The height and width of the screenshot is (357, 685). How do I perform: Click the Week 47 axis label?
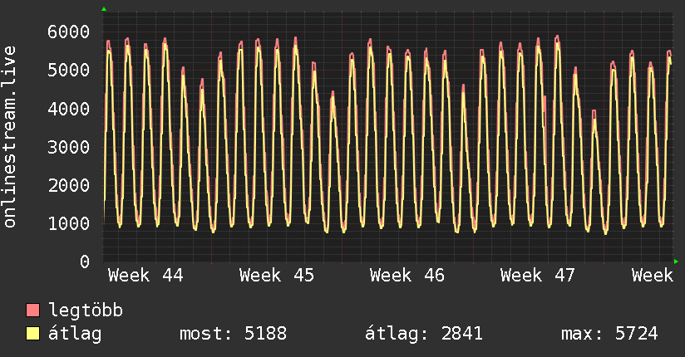click(x=539, y=276)
